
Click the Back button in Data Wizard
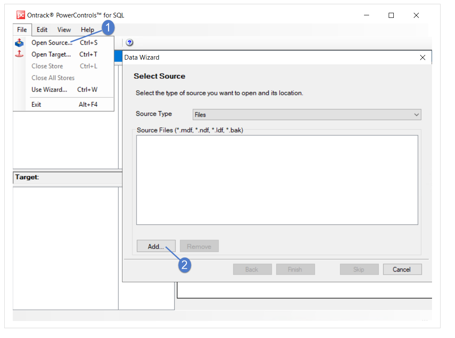[252, 269]
